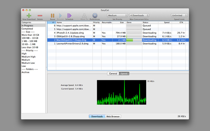The height and width of the screenshot is (131, 210).
Task: Select the Completed category
Action: click(x=27, y=29)
